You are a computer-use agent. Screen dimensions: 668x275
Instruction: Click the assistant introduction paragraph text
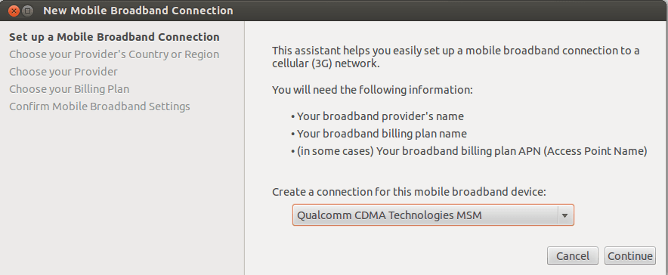[456, 57]
